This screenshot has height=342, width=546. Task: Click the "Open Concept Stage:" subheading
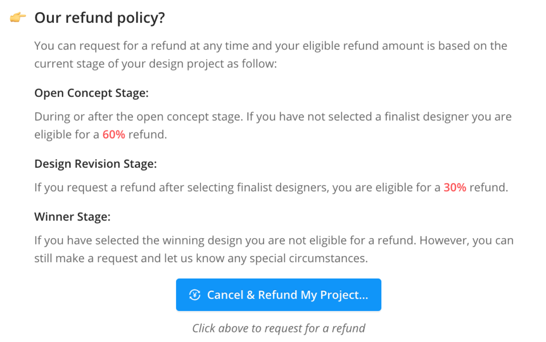point(91,93)
